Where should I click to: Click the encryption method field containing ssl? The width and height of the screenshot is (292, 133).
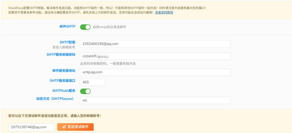[x=155, y=100]
